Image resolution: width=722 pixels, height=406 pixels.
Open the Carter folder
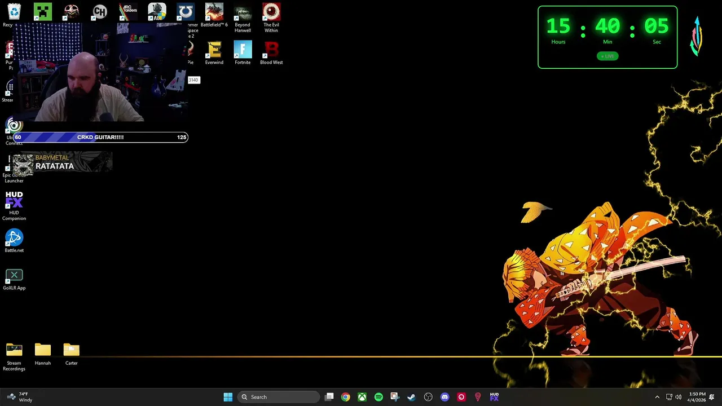pos(71,354)
